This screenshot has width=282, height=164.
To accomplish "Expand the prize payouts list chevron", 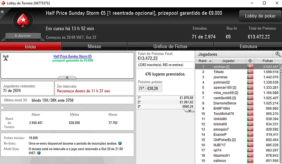I will (x=189, y=110).
